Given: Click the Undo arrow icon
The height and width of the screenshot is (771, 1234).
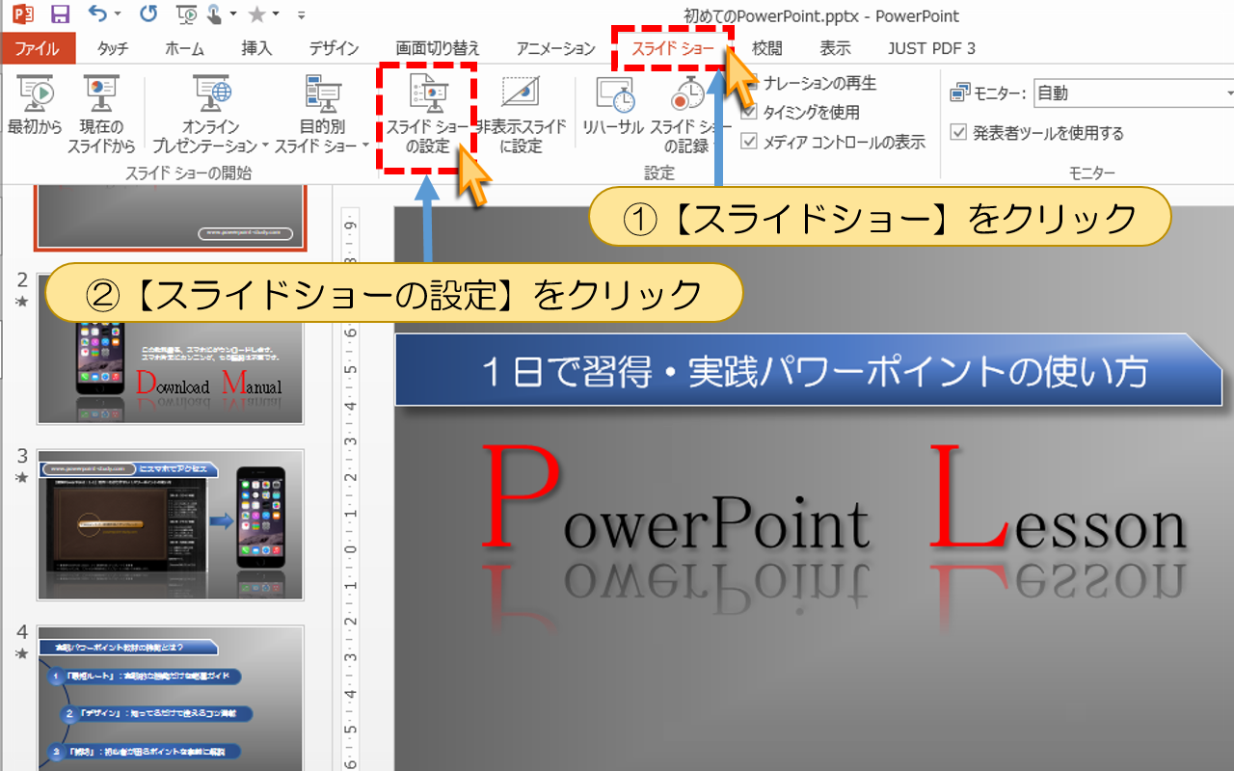Looking at the screenshot, I should click(97, 14).
